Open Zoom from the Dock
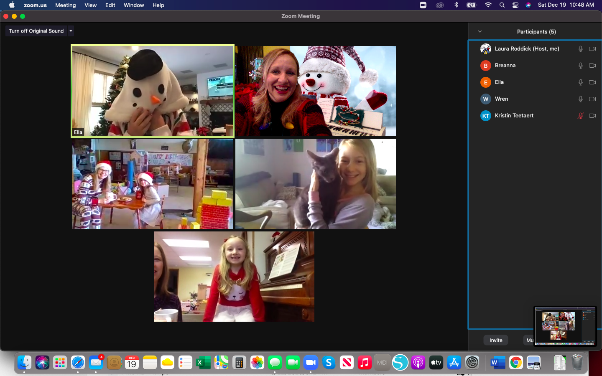 (x=311, y=363)
